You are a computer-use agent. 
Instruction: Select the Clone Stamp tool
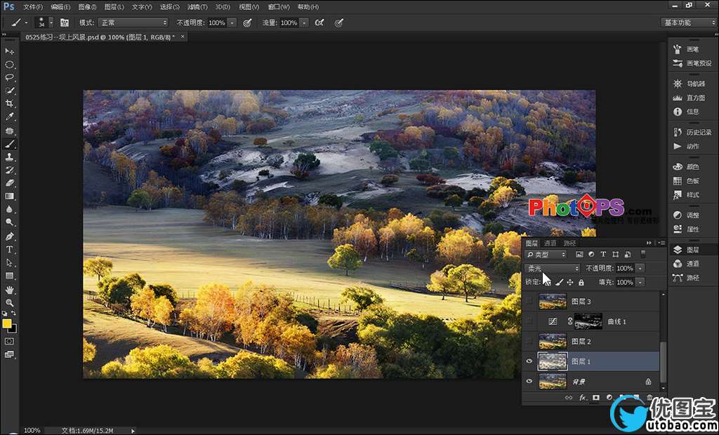tap(9, 156)
